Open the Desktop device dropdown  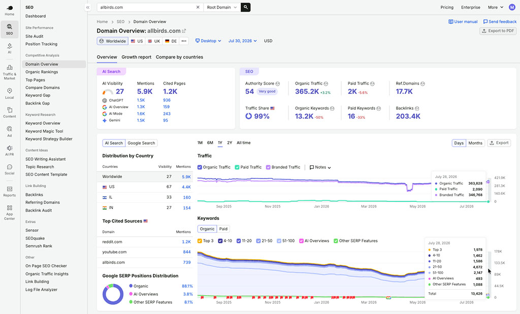[x=208, y=41]
